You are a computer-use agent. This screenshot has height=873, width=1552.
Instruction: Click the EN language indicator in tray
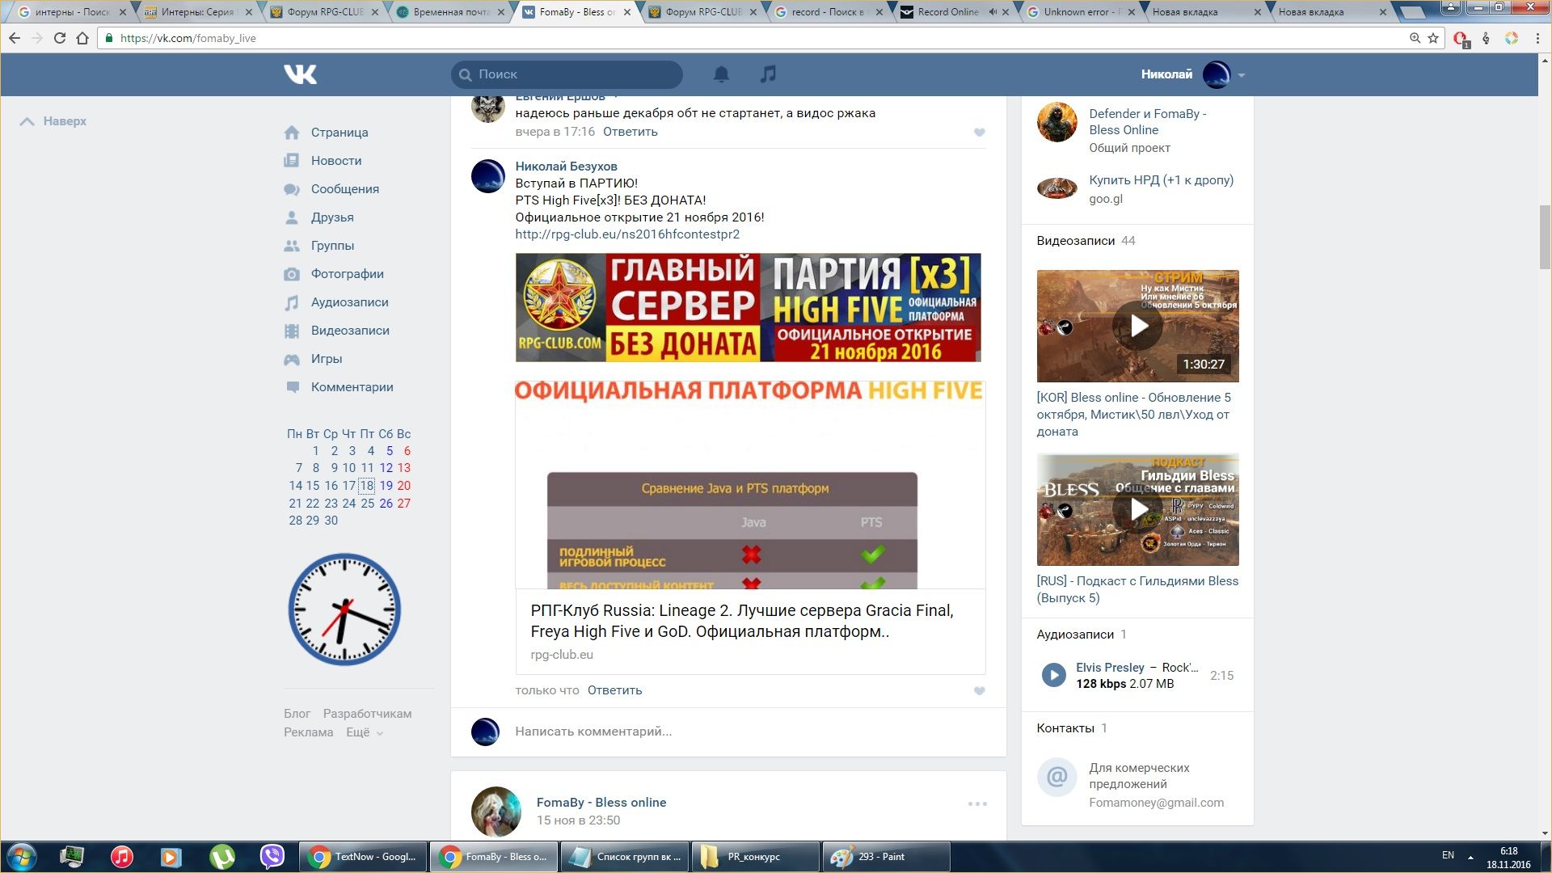1448,855
